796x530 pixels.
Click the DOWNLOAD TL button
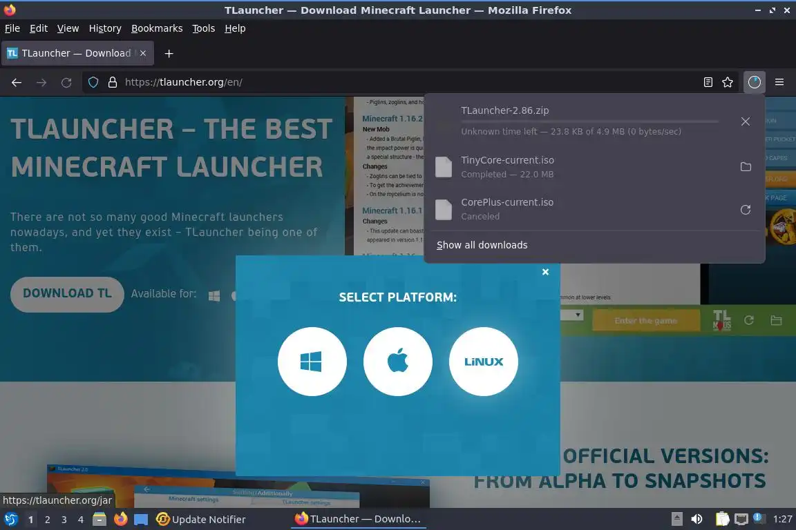(67, 294)
